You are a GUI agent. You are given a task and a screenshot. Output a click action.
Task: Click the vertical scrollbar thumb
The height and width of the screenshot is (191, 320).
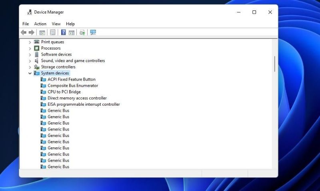pos(274,64)
